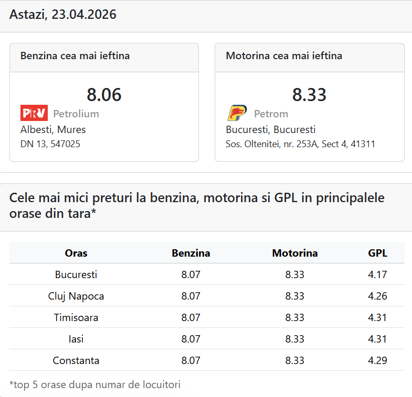The width and height of the screenshot is (412, 397).
Task: Click the Bucuresti row in the table
Action: tap(76, 274)
